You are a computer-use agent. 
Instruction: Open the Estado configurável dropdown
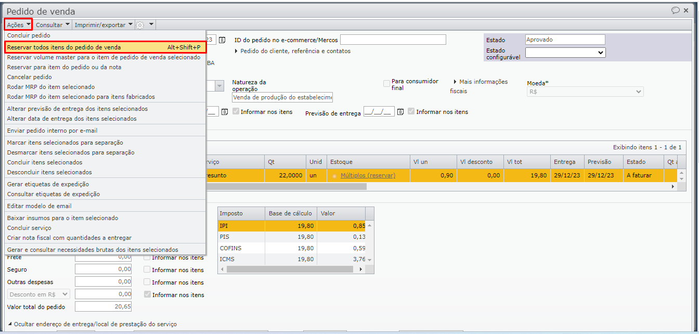565,53
